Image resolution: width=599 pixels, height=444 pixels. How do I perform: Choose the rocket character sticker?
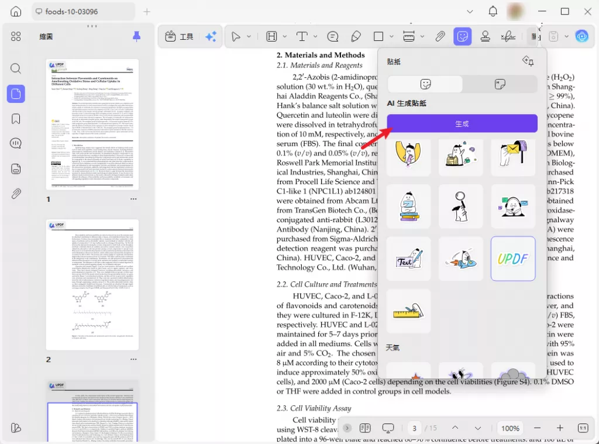click(461, 259)
